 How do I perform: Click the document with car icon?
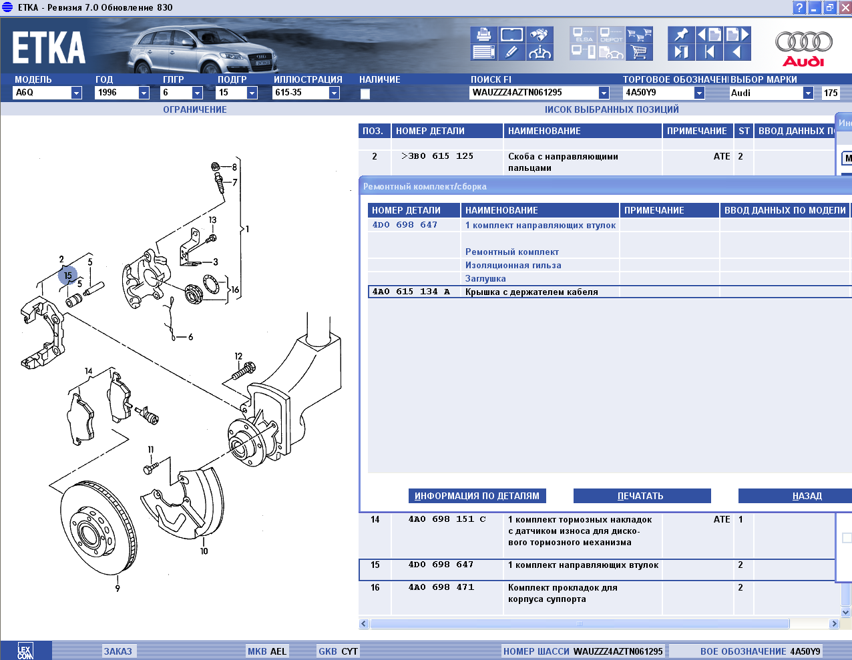point(611,52)
